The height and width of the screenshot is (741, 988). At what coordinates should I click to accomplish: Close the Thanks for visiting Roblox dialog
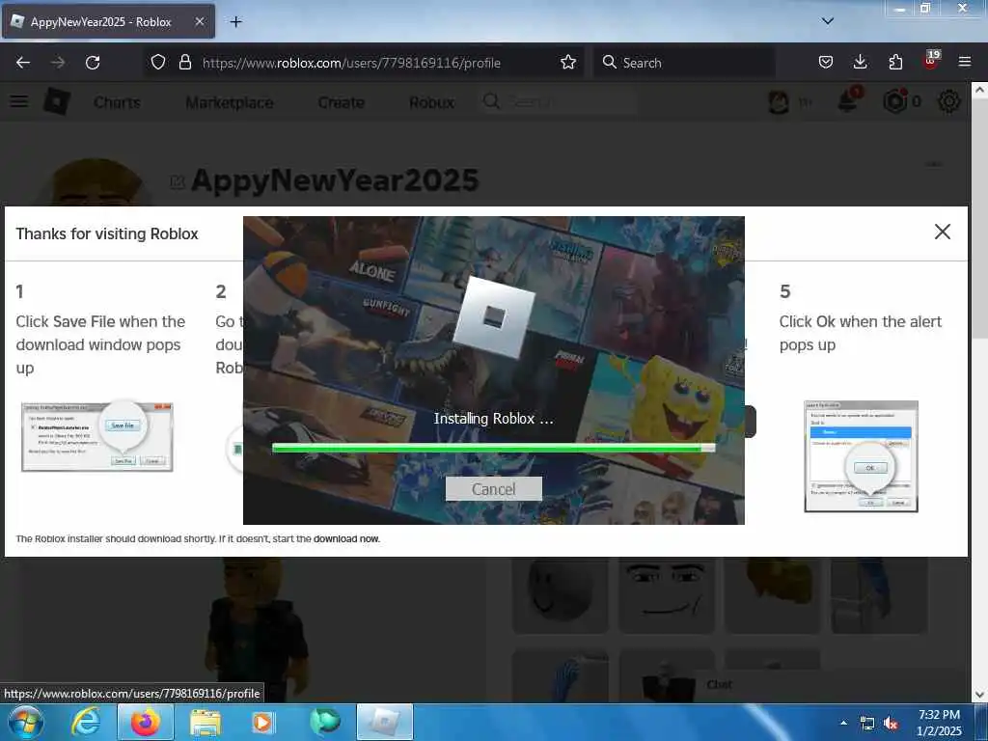click(943, 232)
